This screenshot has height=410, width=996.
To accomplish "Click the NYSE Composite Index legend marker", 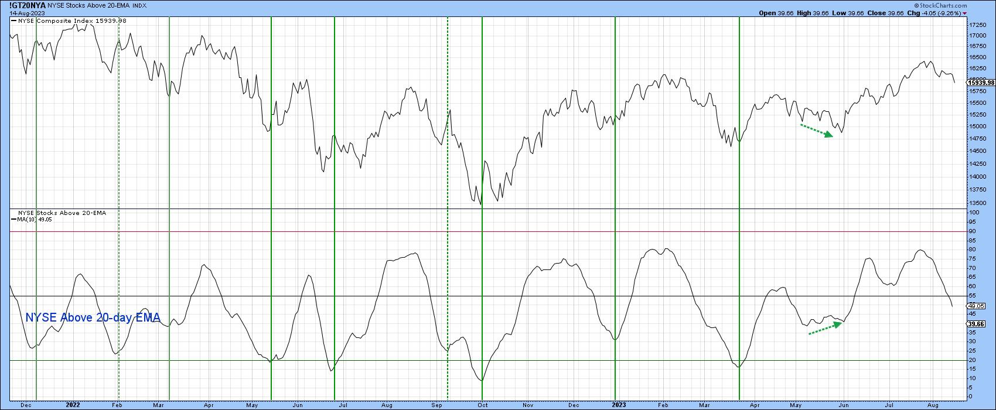I will pos(13,21).
